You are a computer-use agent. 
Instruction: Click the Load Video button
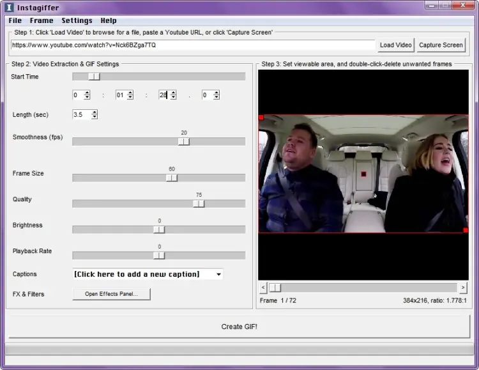coord(395,45)
